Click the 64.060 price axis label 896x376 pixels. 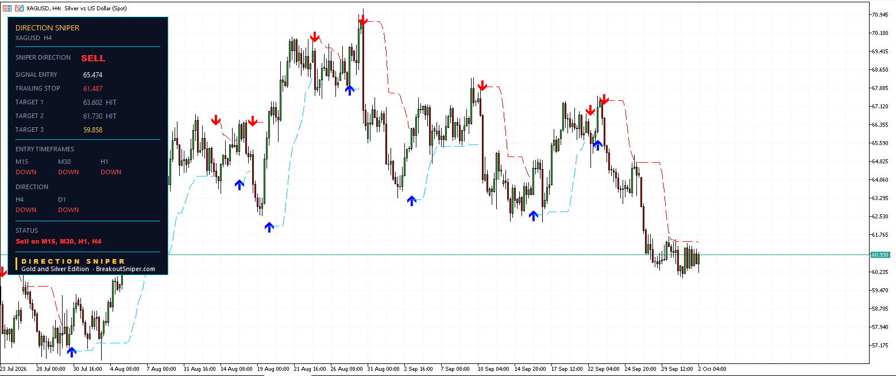point(880,179)
